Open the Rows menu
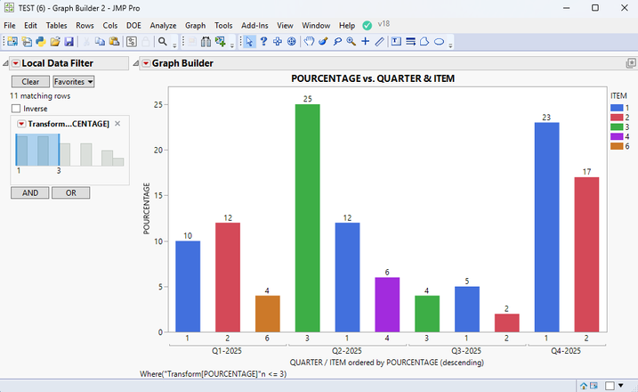Screen dimensions: 638x392 [x=85, y=25]
